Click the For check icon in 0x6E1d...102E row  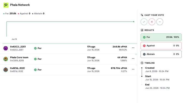point(35,70)
